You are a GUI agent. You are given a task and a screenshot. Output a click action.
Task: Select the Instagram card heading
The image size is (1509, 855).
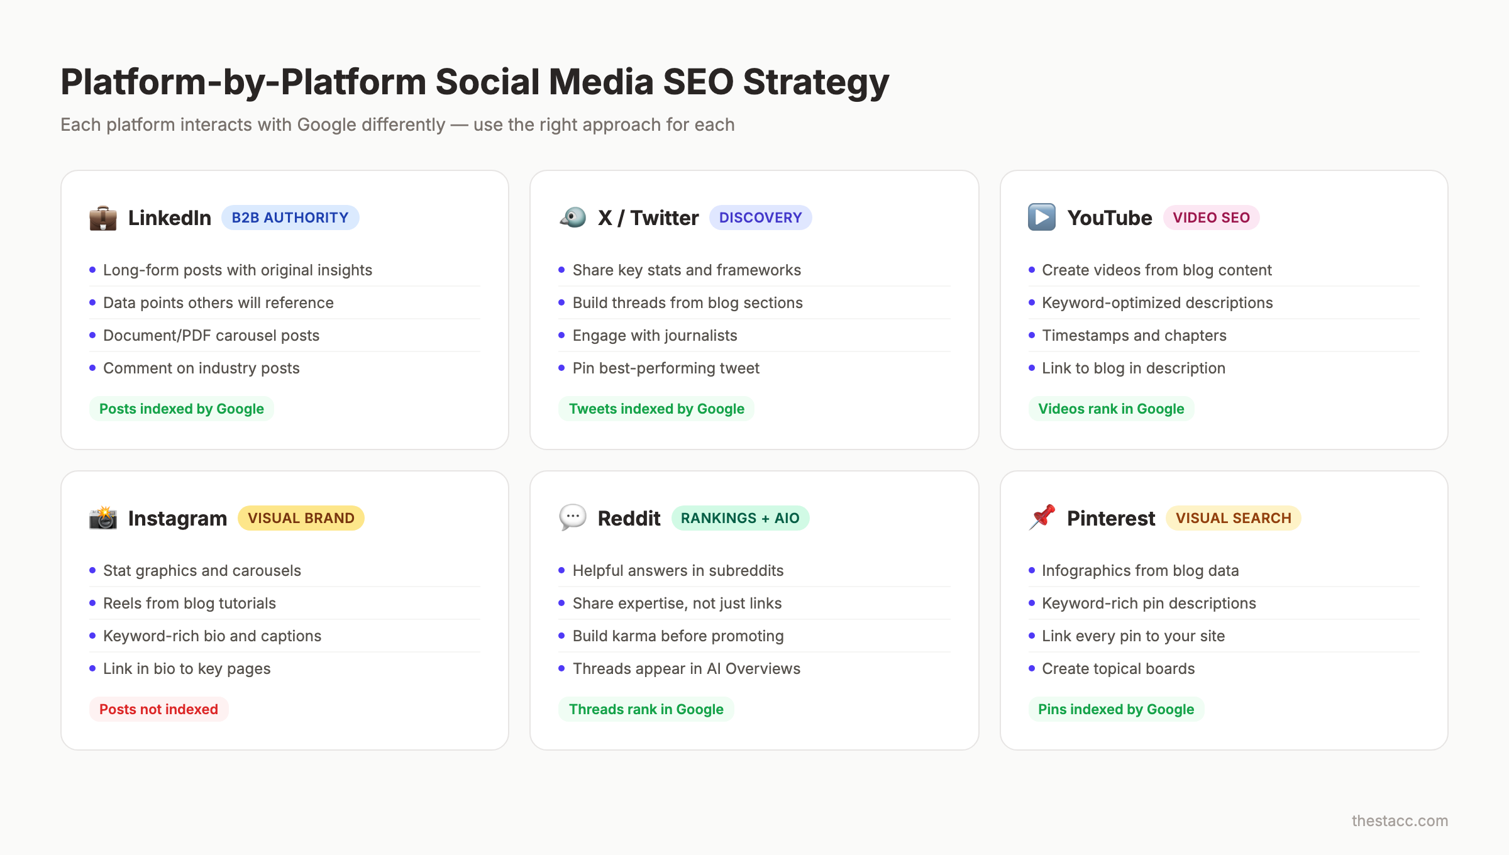tap(177, 518)
